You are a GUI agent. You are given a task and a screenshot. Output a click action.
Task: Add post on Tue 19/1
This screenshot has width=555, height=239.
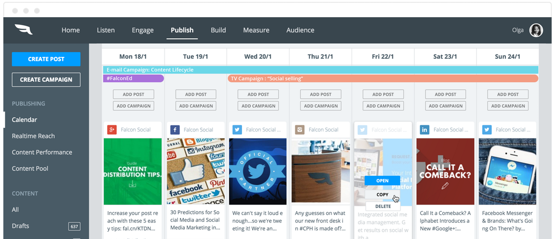(x=196, y=94)
